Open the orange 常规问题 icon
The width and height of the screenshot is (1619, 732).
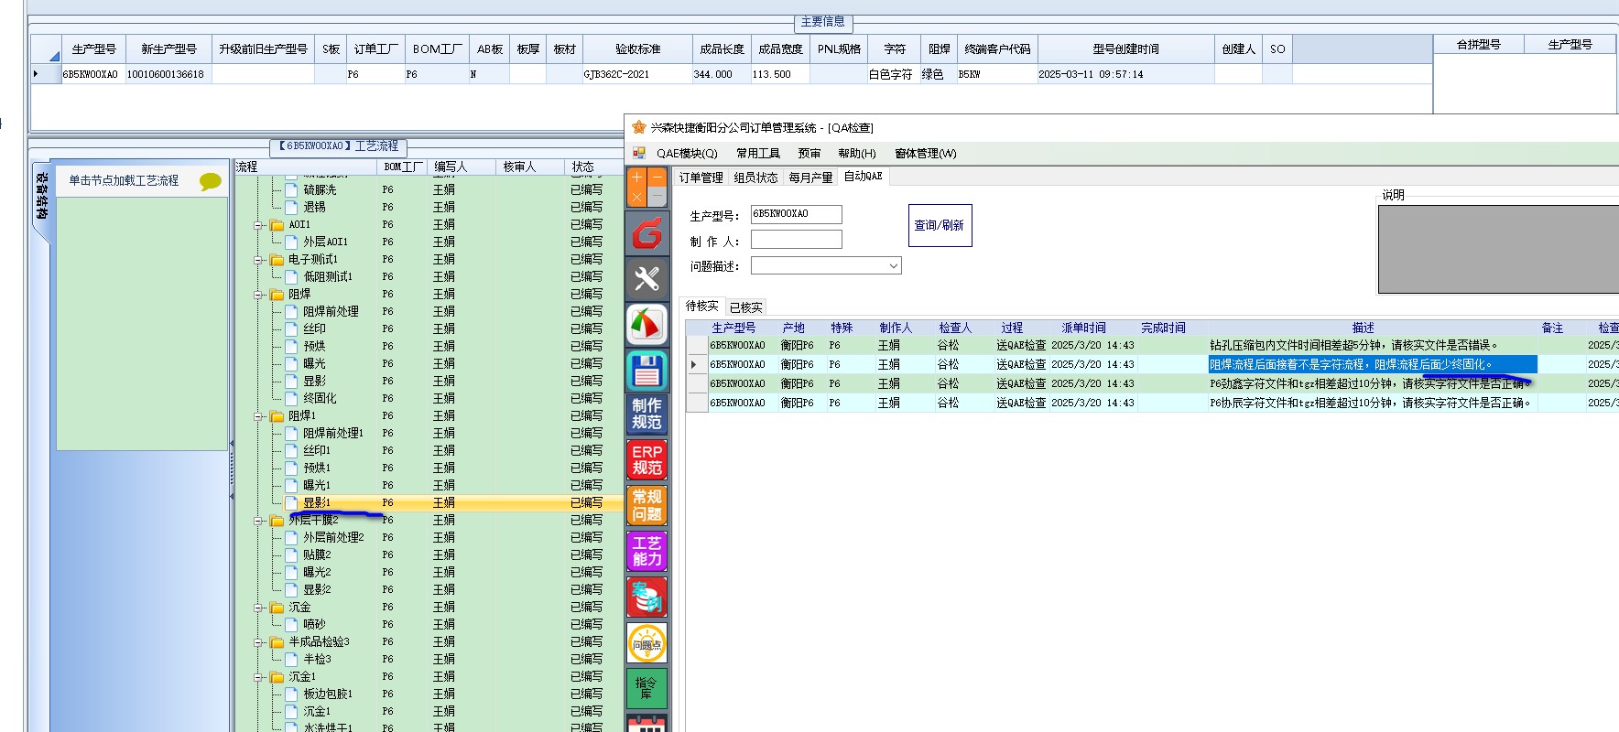[647, 505]
